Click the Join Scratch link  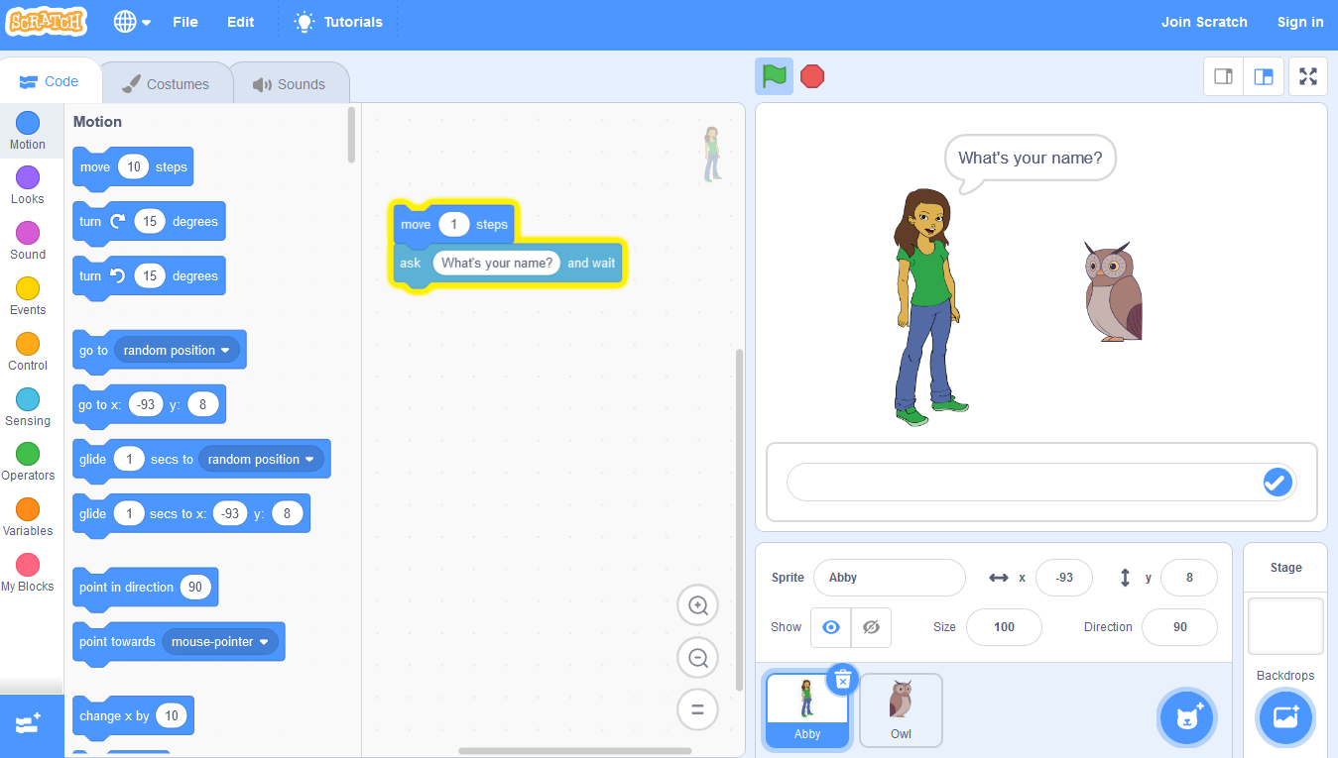click(x=1204, y=22)
